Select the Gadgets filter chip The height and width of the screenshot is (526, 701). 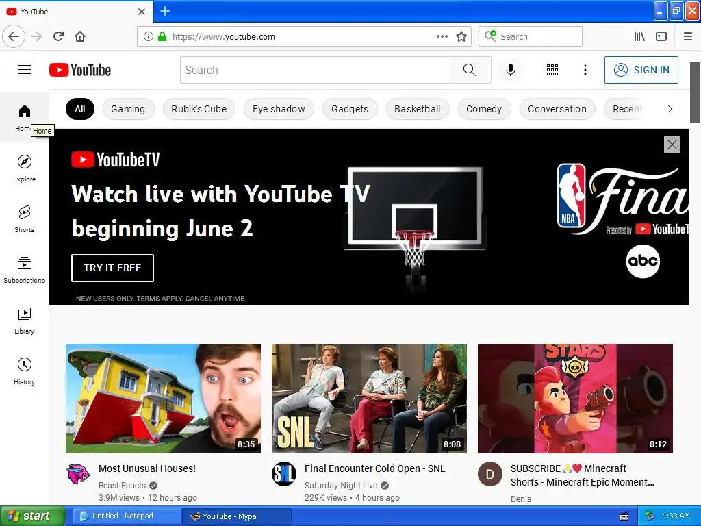350,109
